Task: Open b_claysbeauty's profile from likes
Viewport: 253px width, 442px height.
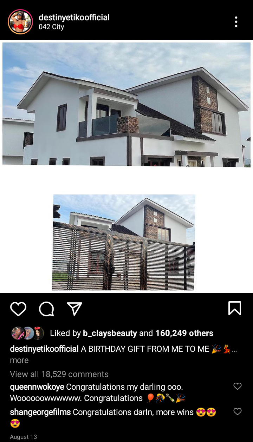Action: pyautogui.click(x=110, y=333)
